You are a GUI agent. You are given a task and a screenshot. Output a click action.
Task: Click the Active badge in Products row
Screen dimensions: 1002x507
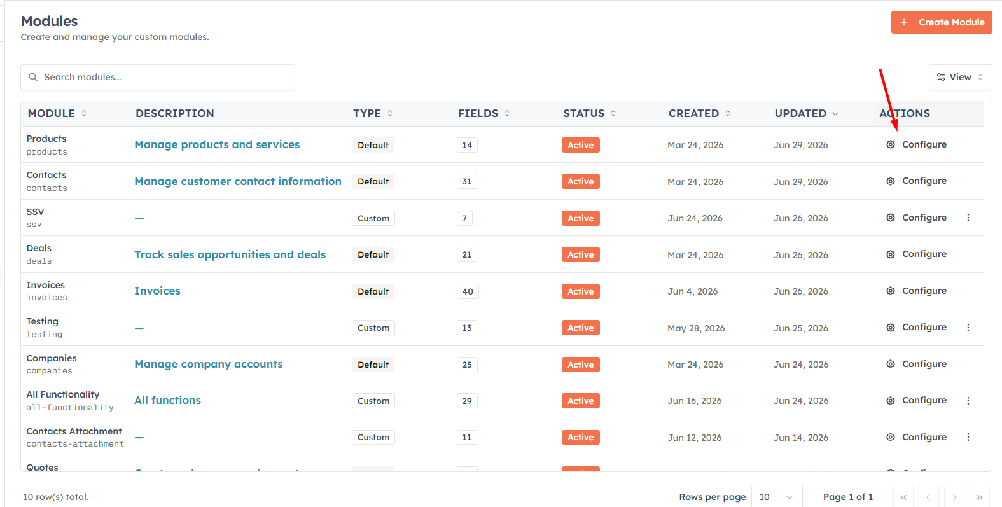[x=581, y=145]
